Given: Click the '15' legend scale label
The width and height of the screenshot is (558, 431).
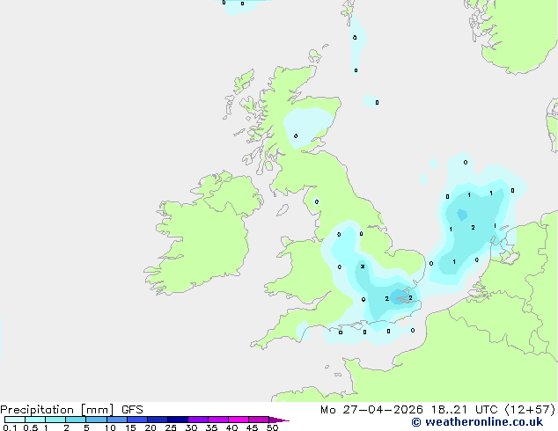Looking at the screenshot, I should [130, 427].
